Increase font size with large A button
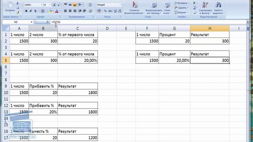 pyautogui.click(x=55, y=5)
